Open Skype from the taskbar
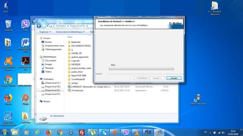Viewport: 243px width, 136px height. tap(104, 133)
